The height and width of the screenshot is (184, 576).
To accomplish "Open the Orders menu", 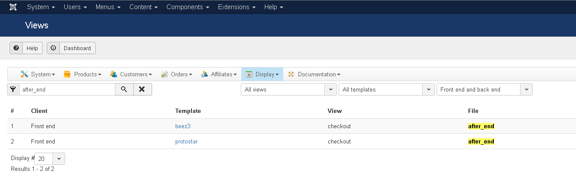I will click(x=177, y=75).
